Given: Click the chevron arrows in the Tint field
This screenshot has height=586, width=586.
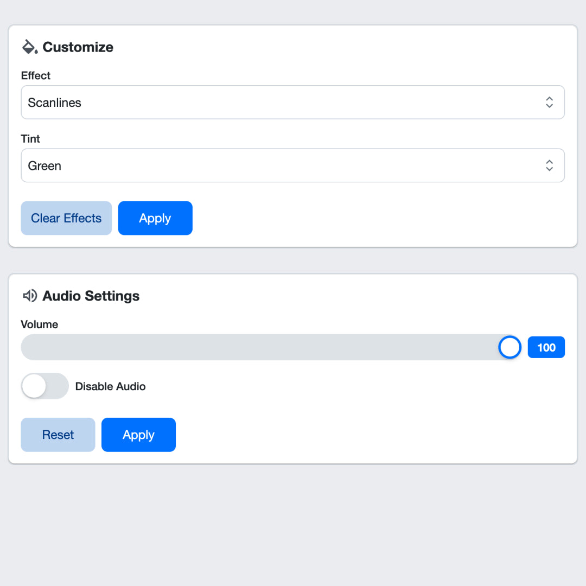Looking at the screenshot, I should (x=549, y=165).
